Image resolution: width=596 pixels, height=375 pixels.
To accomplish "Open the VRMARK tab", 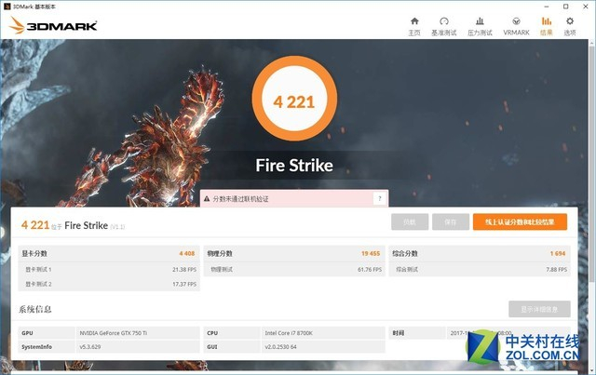I will coord(516,27).
